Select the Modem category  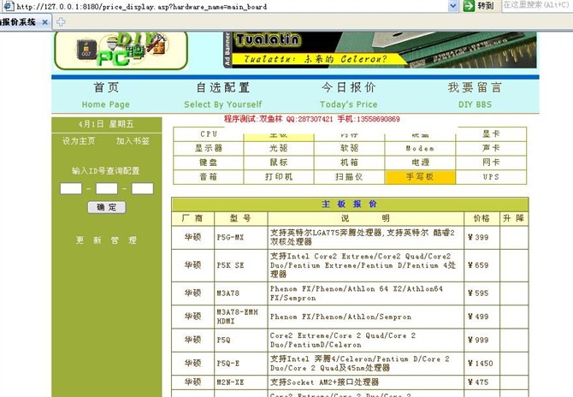[420, 148]
